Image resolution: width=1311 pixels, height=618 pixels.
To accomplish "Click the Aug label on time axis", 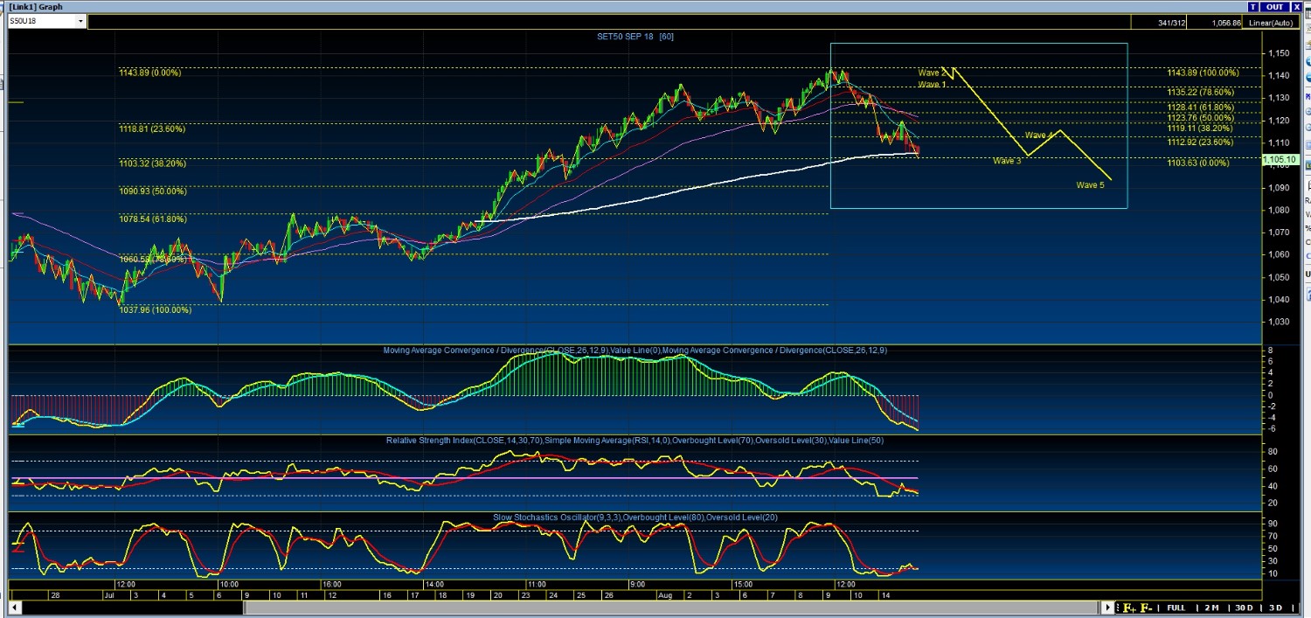I will click(663, 595).
